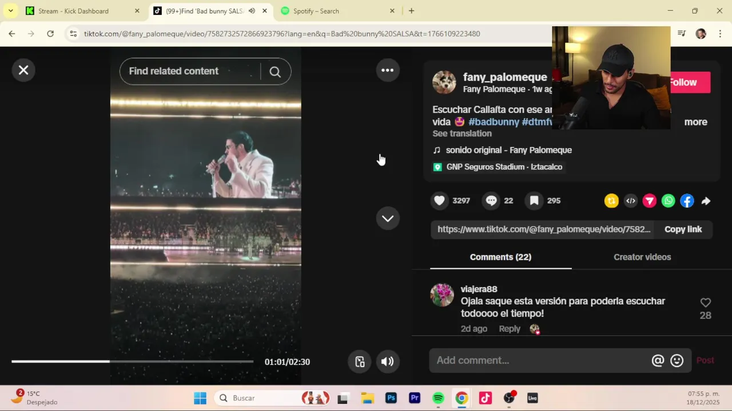Viewport: 732px width, 411px height.
Task: Click See translation under the caption
Action: coord(462,134)
